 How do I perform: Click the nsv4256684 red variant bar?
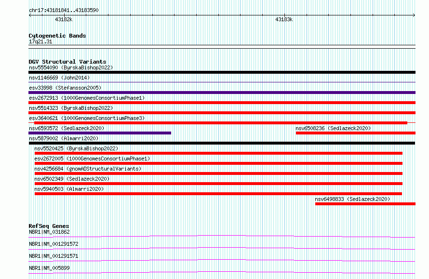(219, 173)
